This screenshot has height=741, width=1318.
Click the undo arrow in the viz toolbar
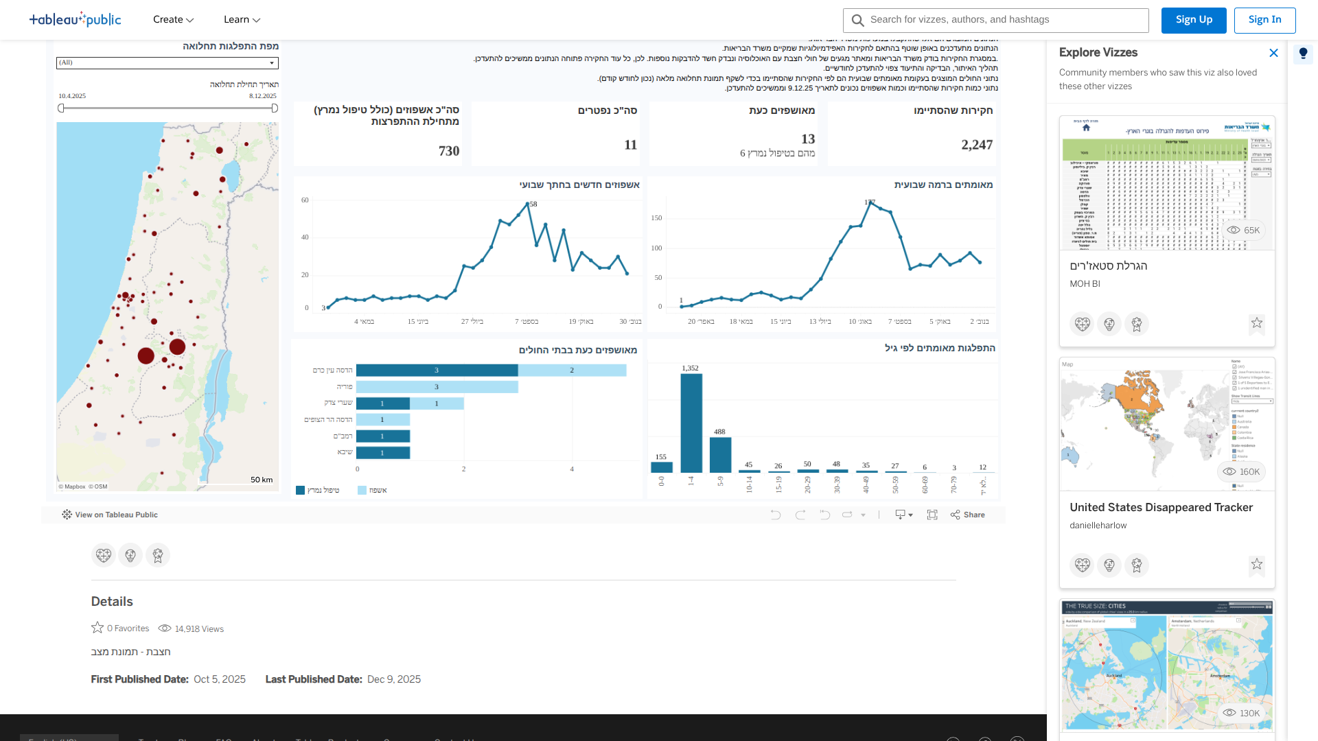(x=776, y=515)
